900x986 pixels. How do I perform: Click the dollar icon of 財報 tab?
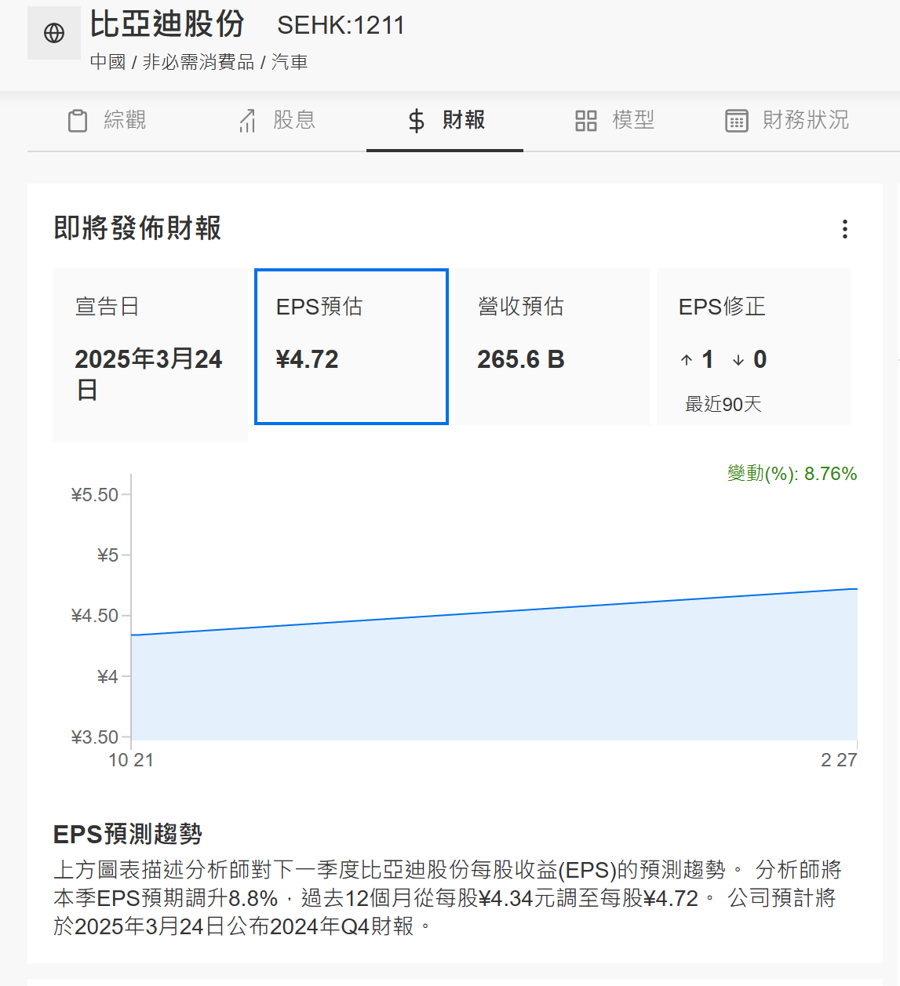(417, 121)
